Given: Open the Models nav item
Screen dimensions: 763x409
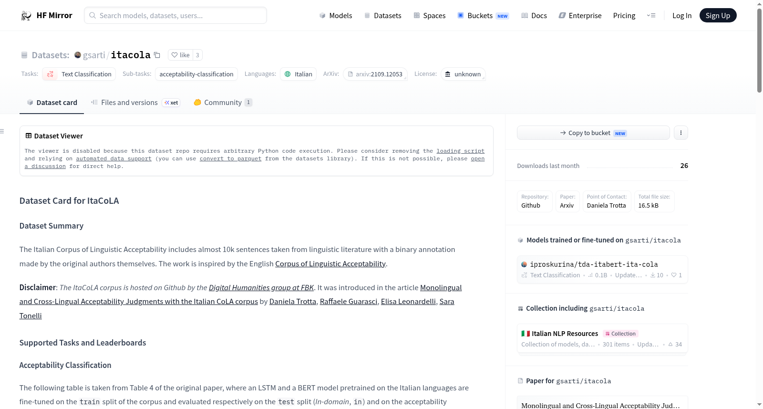Looking at the screenshot, I should coord(336,16).
